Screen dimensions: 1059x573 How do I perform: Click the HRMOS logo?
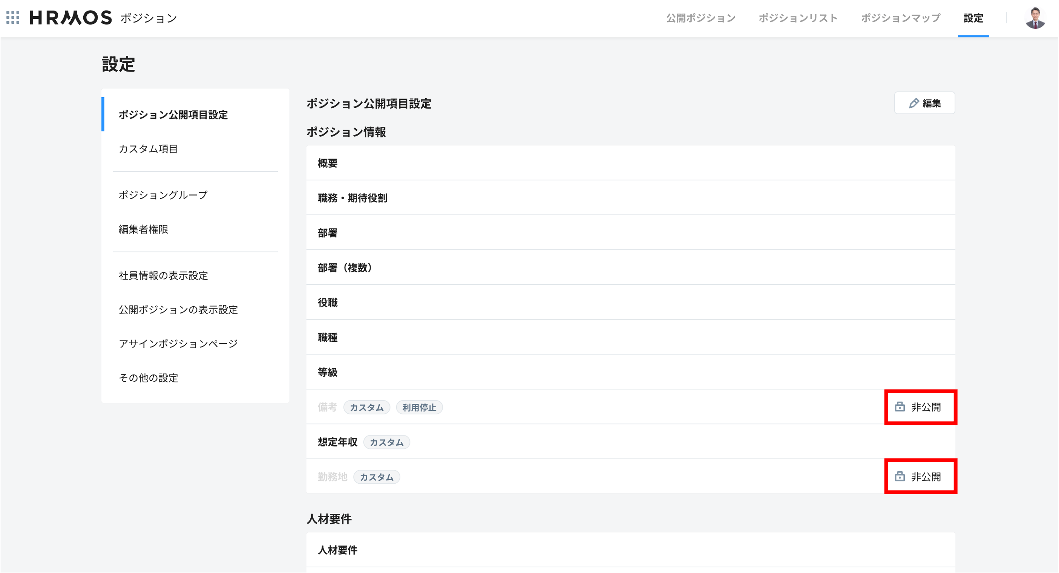[70, 18]
